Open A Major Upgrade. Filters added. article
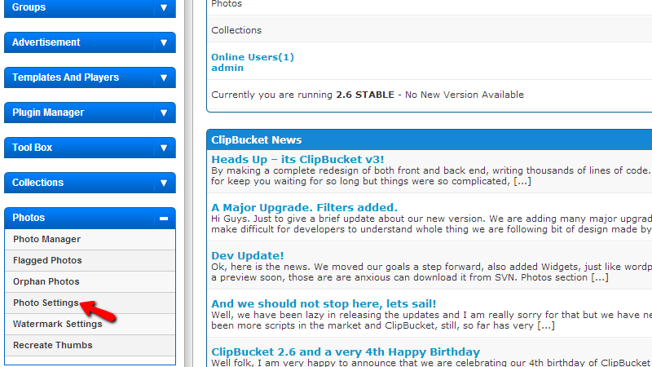 304,207
